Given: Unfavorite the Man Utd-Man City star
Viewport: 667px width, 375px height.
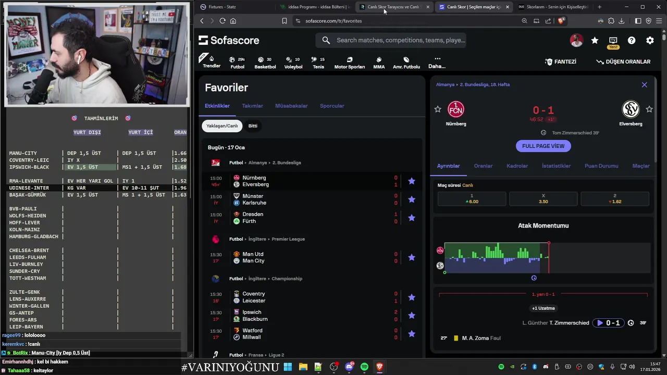Looking at the screenshot, I should tap(412, 257).
